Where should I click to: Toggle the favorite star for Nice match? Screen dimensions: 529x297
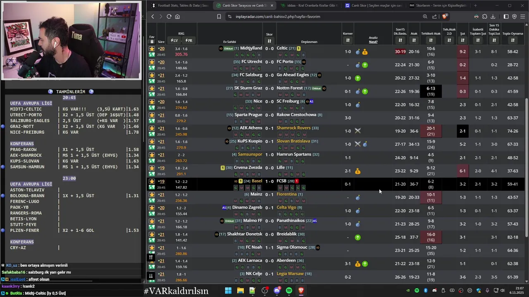tap(152, 102)
